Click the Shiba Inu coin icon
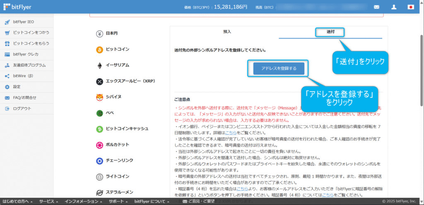Image resolution: width=424 pixels, height=205 pixels. (x=99, y=98)
